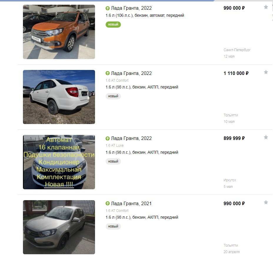Image resolution: width=273 pixels, height=261 pixels.
Task: Favorite the 899 999 ₽ Irkutsk listing
Action: pos(266,137)
